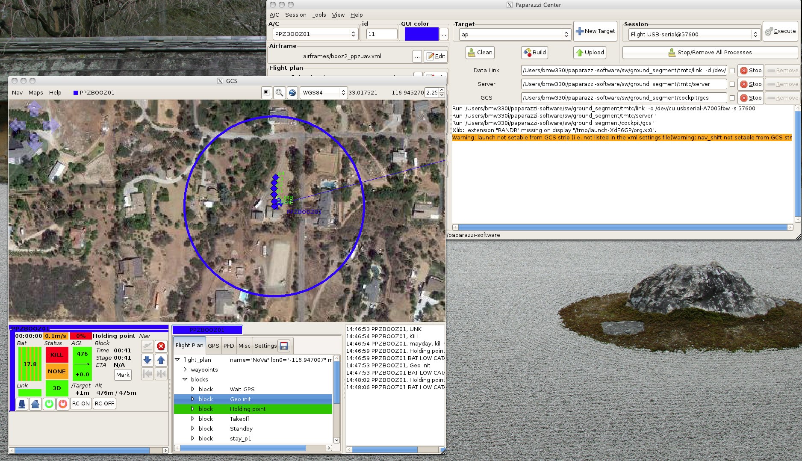Screen dimensions: 802x461
Task: Click the Mark button
Action: [x=123, y=375]
